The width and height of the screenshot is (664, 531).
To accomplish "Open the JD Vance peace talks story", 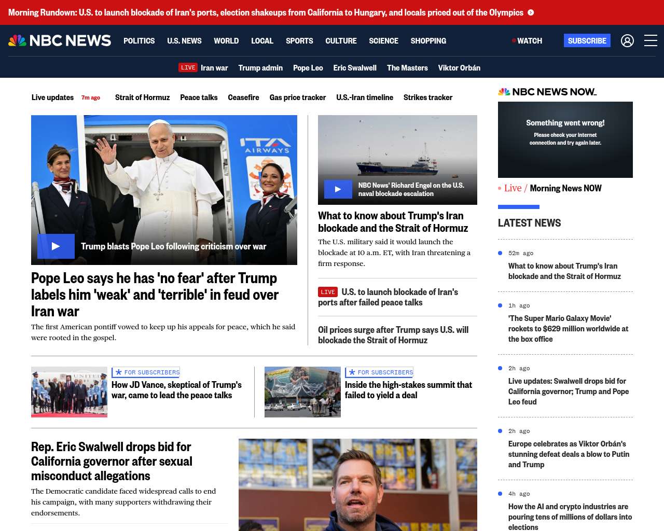I will pos(176,390).
